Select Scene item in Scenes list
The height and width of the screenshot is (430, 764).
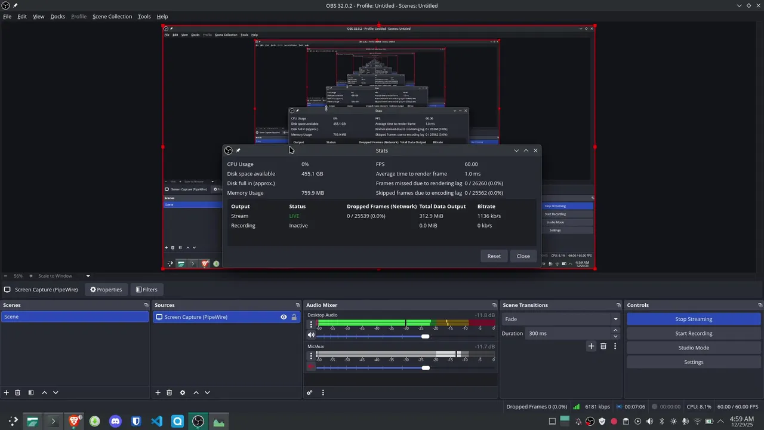75,317
